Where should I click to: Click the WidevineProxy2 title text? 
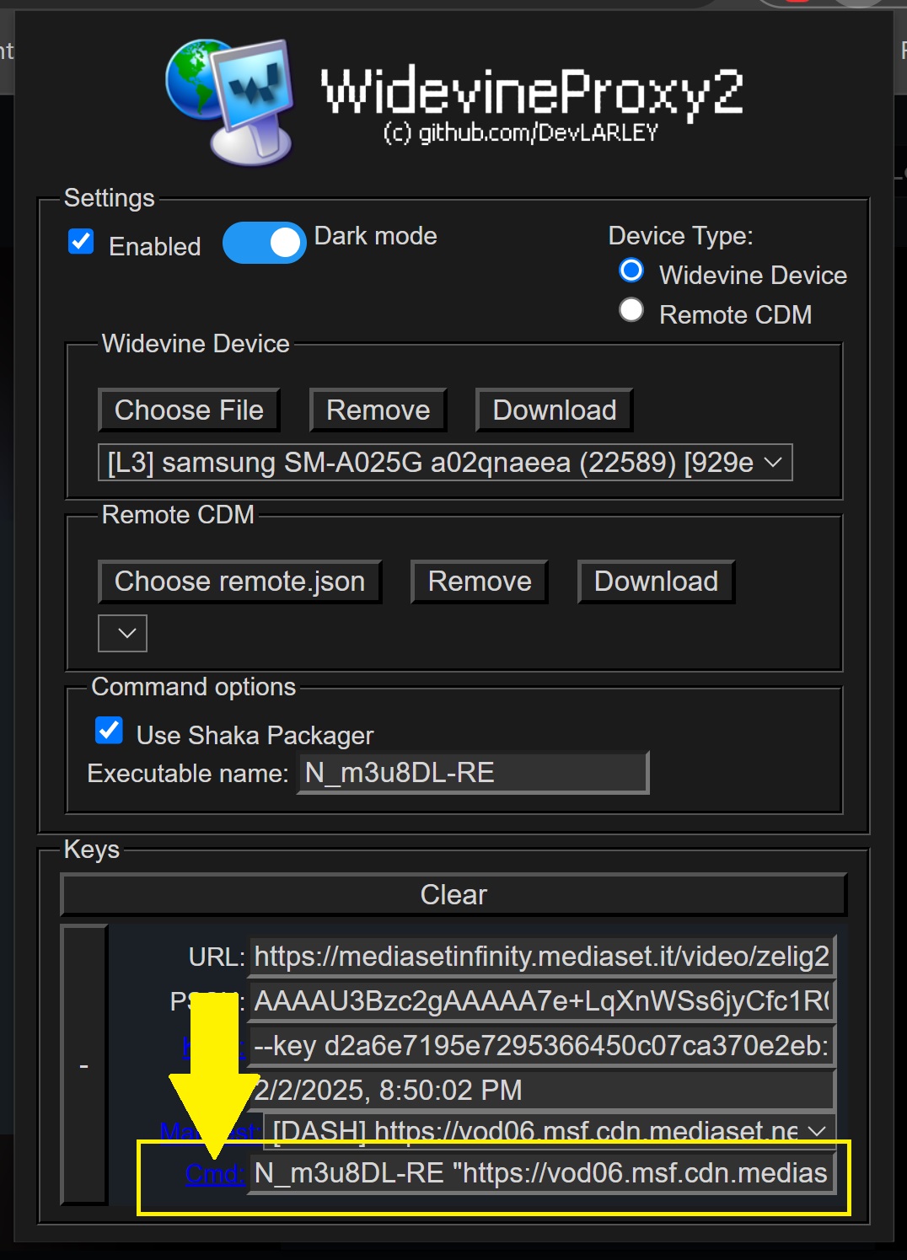point(532,91)
